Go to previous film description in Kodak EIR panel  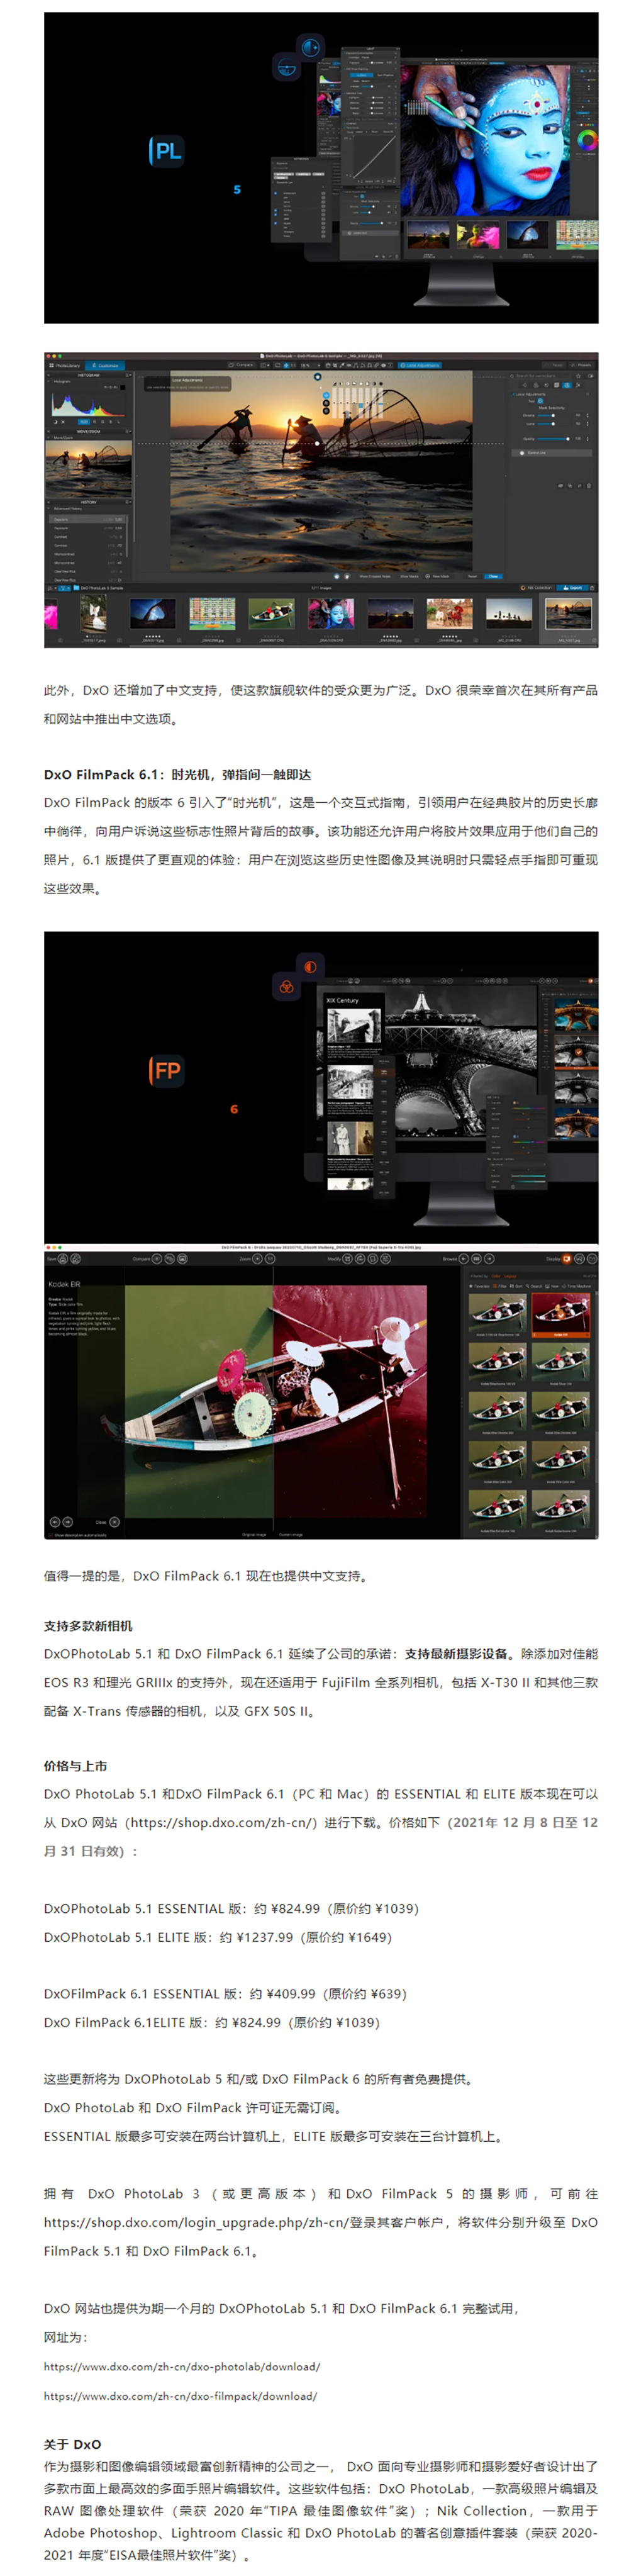point(54,1522)
